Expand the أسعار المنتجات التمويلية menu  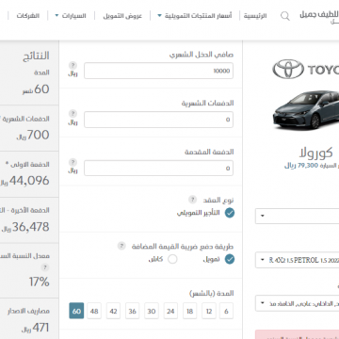[x=195, y=16]
